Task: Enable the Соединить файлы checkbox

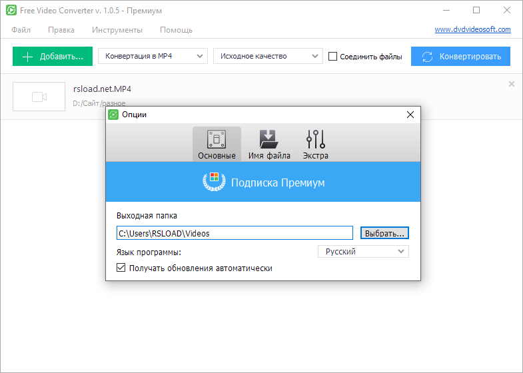Action: pyautogui.click(x=332, y=57)
